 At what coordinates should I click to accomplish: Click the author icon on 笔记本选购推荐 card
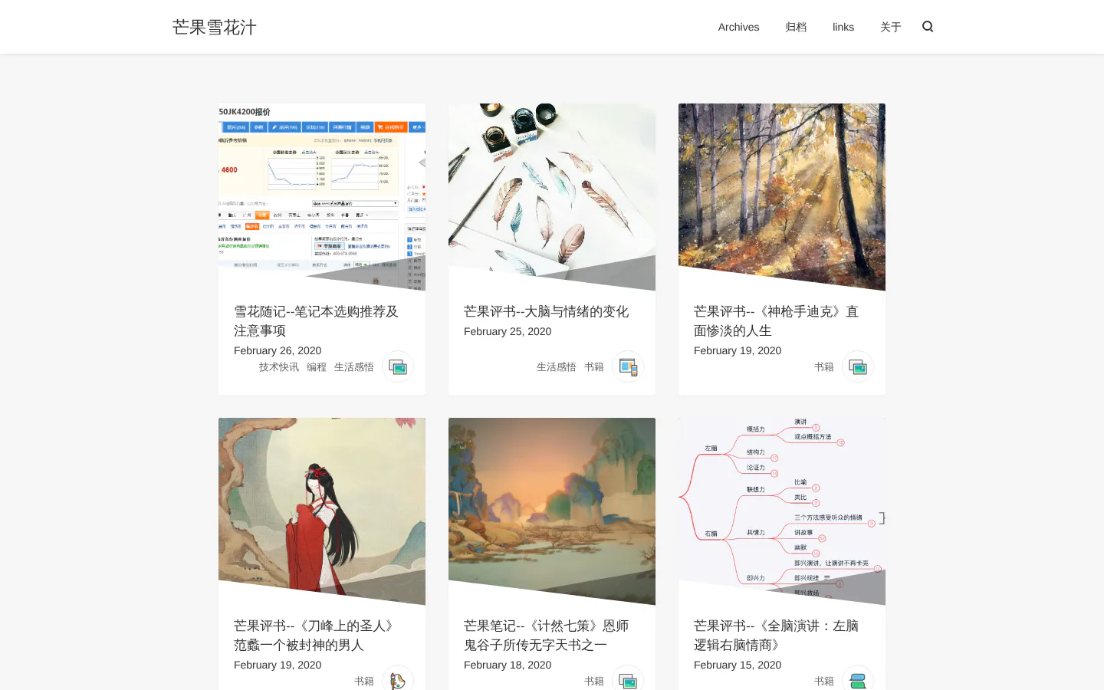coord(398,366)
